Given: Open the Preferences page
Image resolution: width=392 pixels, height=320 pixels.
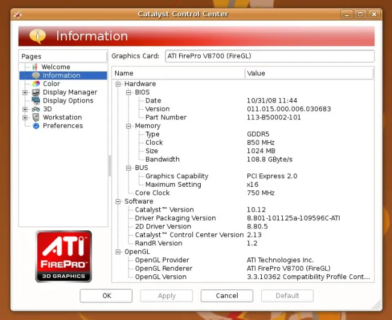Looking at the screenshot, I should [63, 126].
